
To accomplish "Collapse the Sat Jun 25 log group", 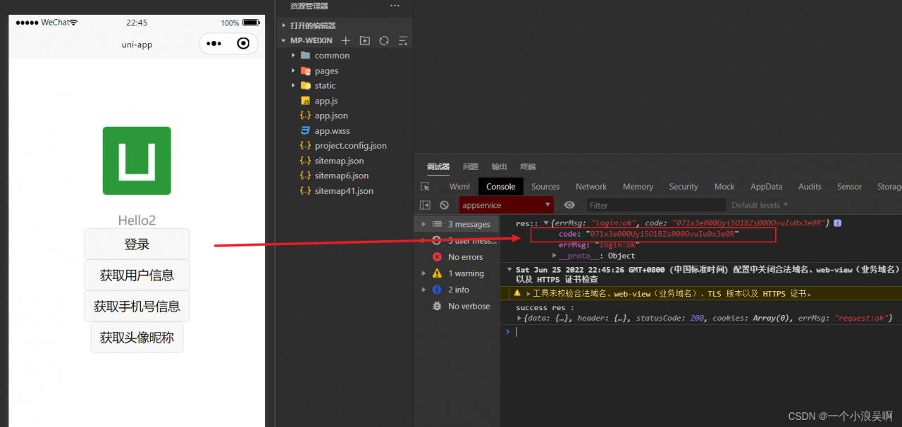I will [509, 270].
